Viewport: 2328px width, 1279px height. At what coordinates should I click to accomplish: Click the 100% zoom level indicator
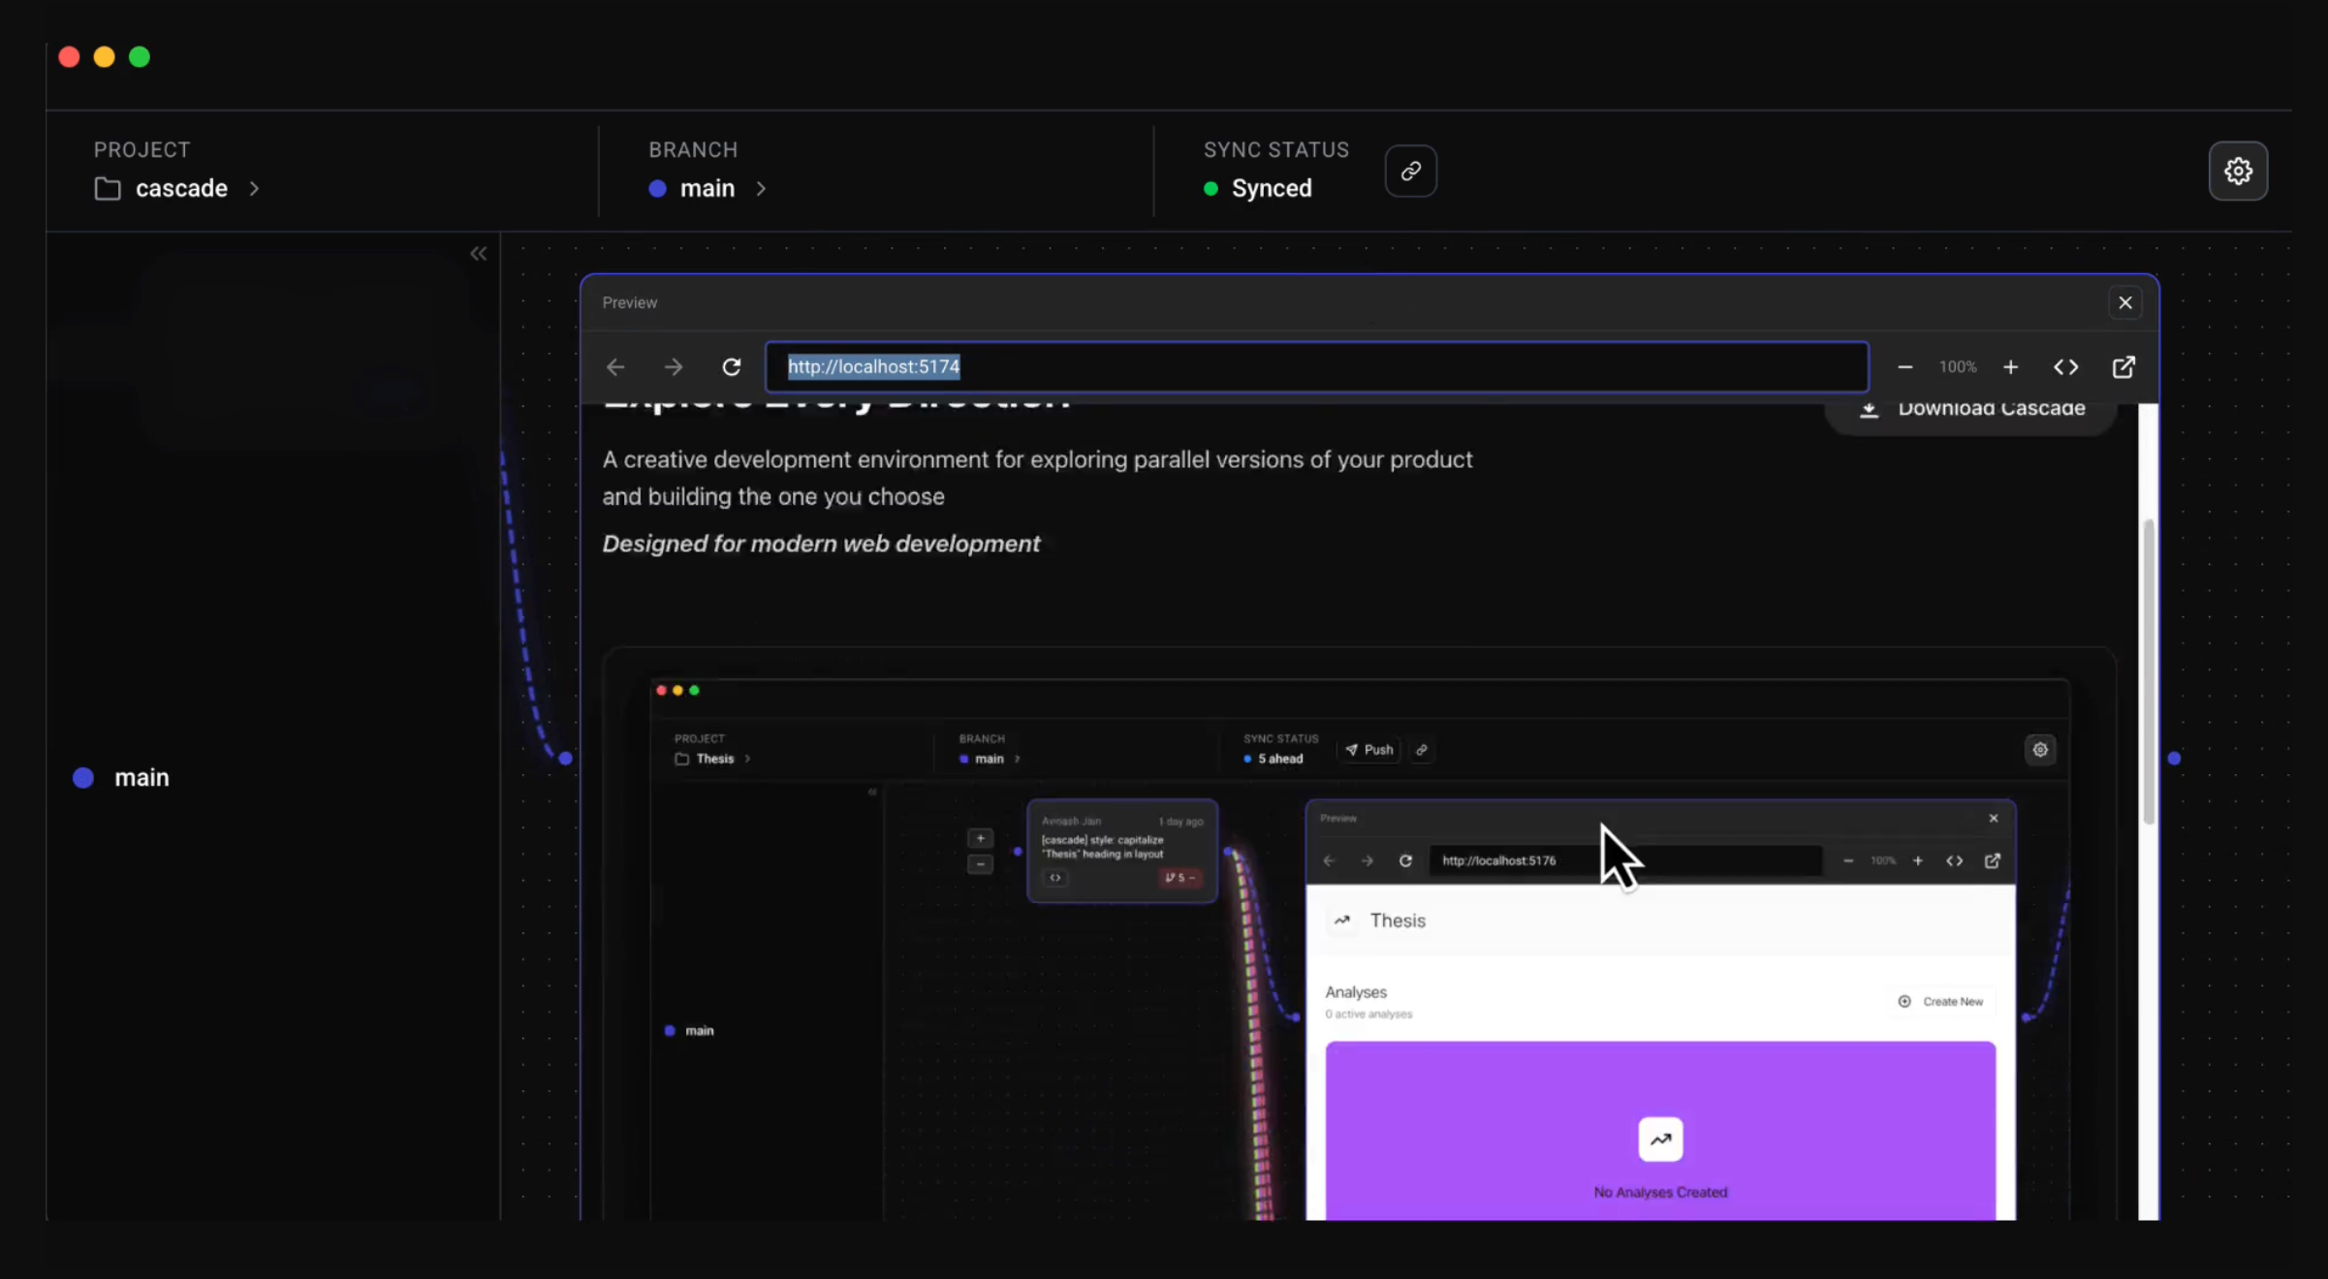(1957, 367)
